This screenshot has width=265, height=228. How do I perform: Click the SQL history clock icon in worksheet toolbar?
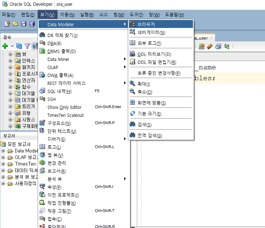click(x=218, y=46)
